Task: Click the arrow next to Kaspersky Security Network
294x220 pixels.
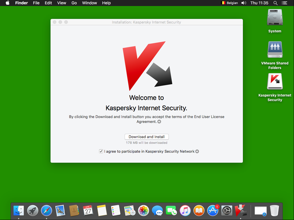Action: [x=197, y=151]
